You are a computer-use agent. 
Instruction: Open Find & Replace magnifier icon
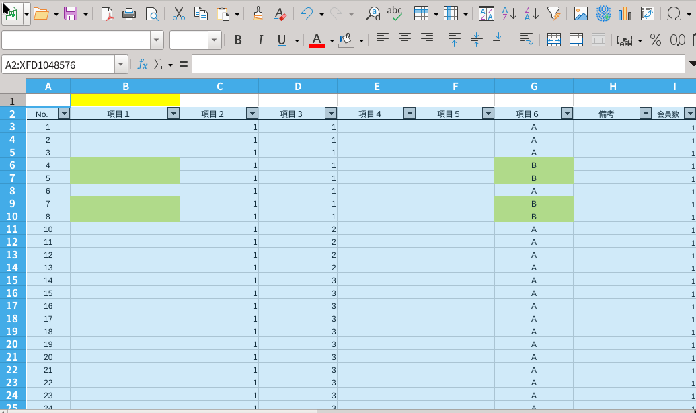pyautogui.click(x=373, y=13)
